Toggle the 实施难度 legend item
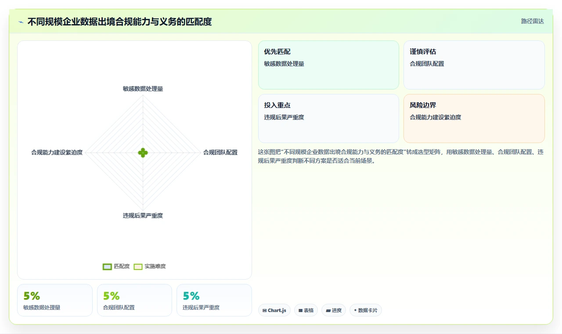562x334 pixels. tap(150, 266)
